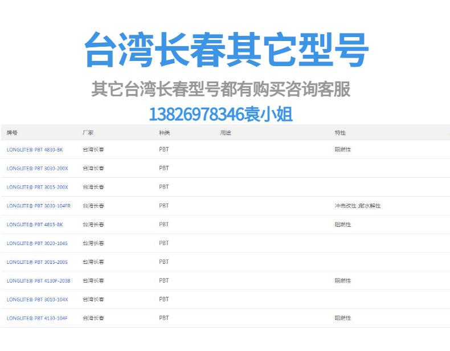
Task: Click 台湾长春 manufacturer in the 3015-200X row
Action: pyautogui.click(x=93, y=187)
